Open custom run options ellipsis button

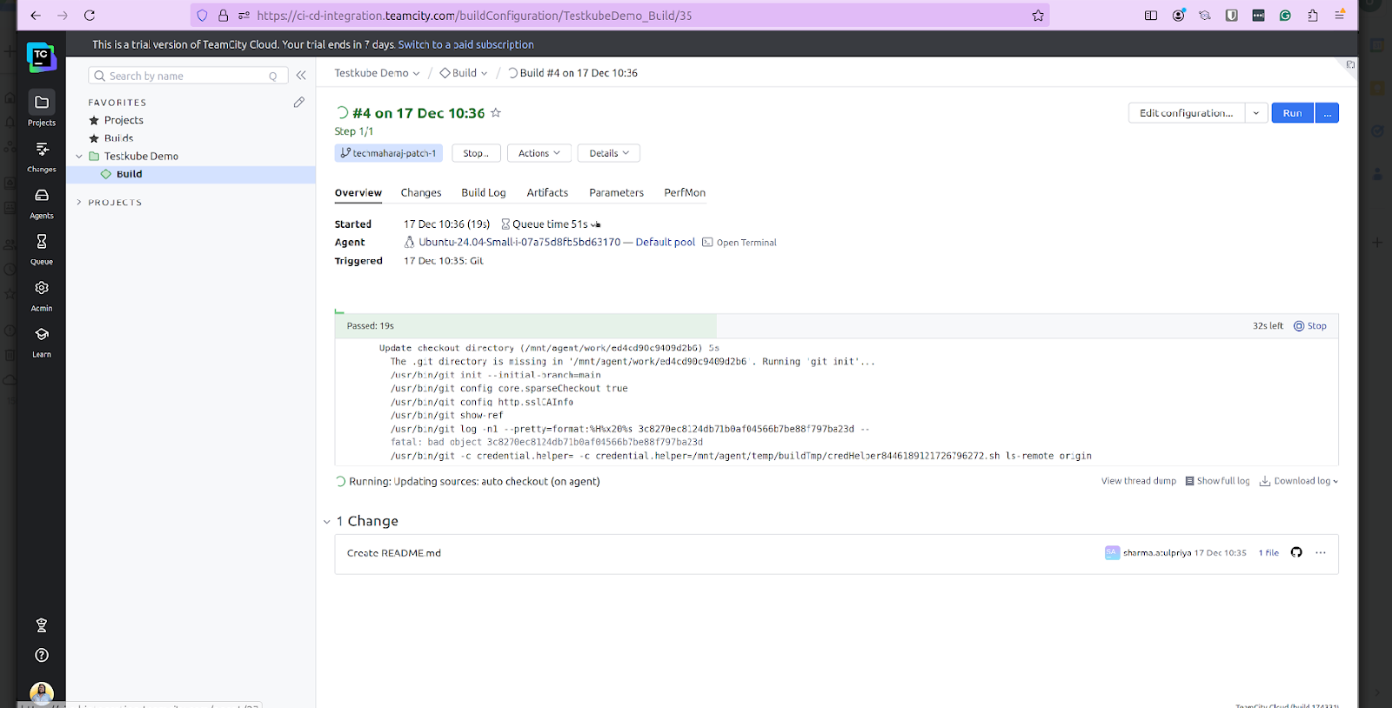(1328, 113)
